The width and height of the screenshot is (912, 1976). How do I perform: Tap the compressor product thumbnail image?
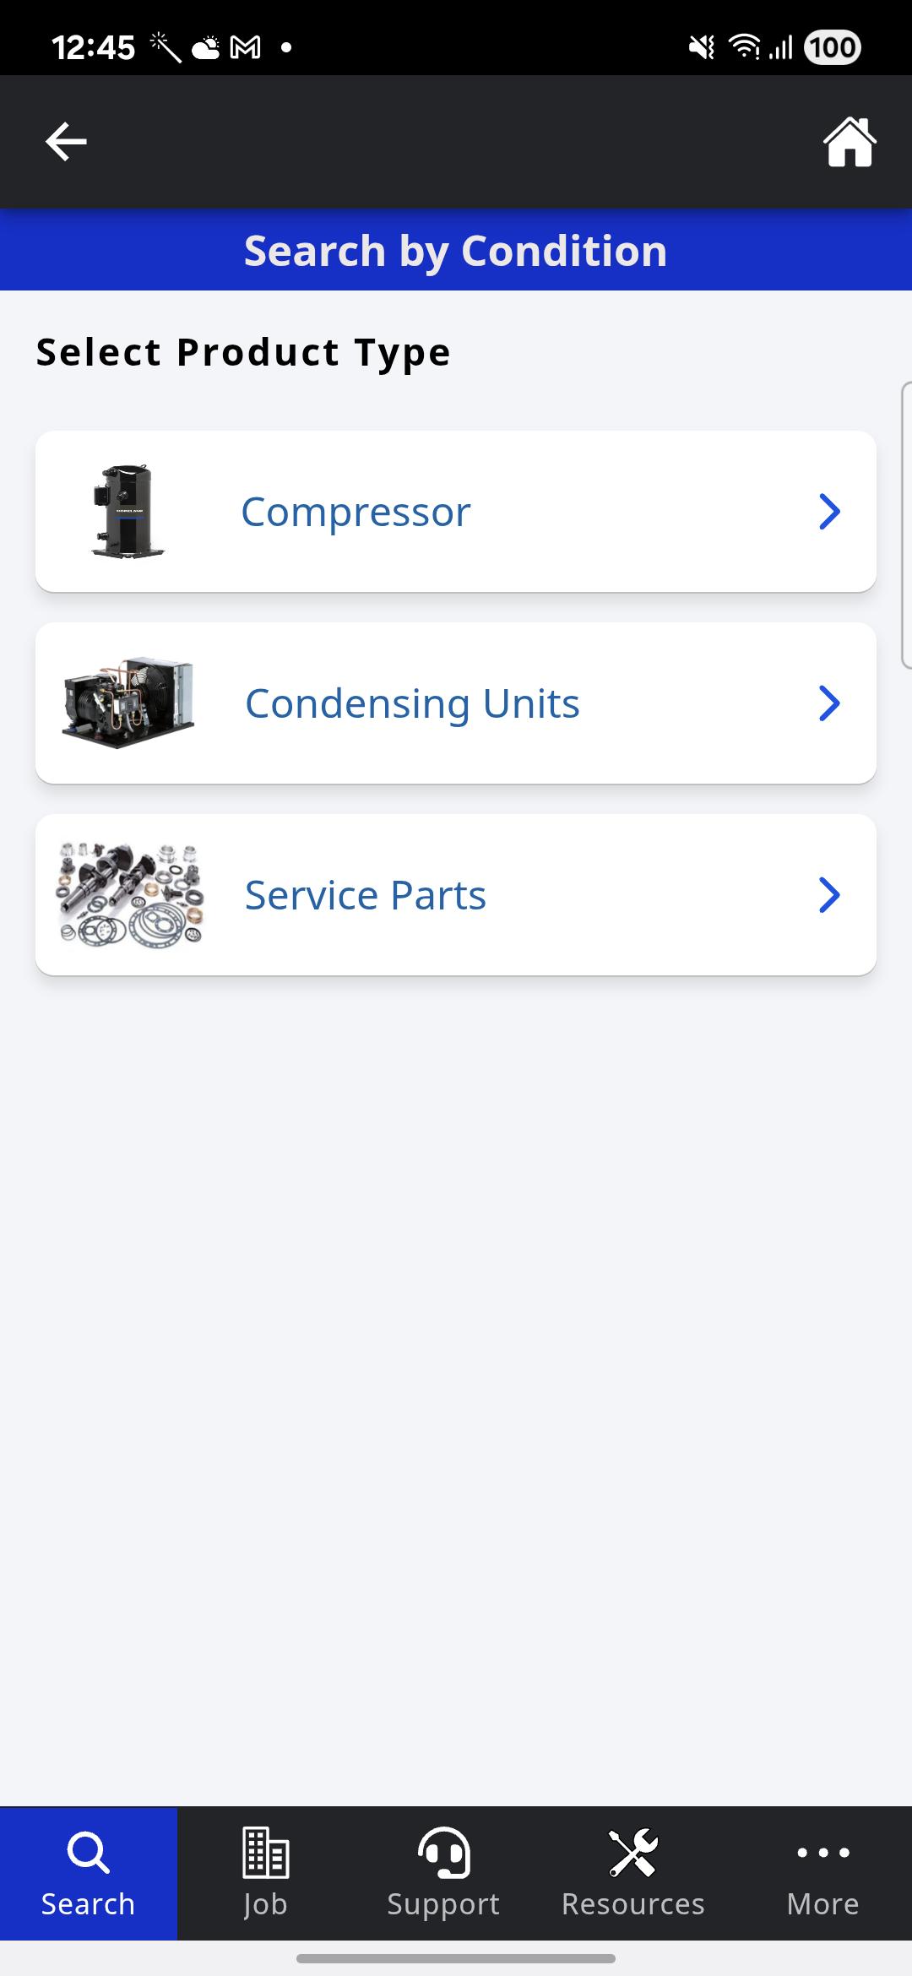(128, 512)
